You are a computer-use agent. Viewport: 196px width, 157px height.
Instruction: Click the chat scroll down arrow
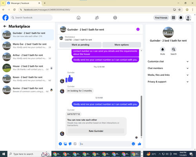(141, 138)
